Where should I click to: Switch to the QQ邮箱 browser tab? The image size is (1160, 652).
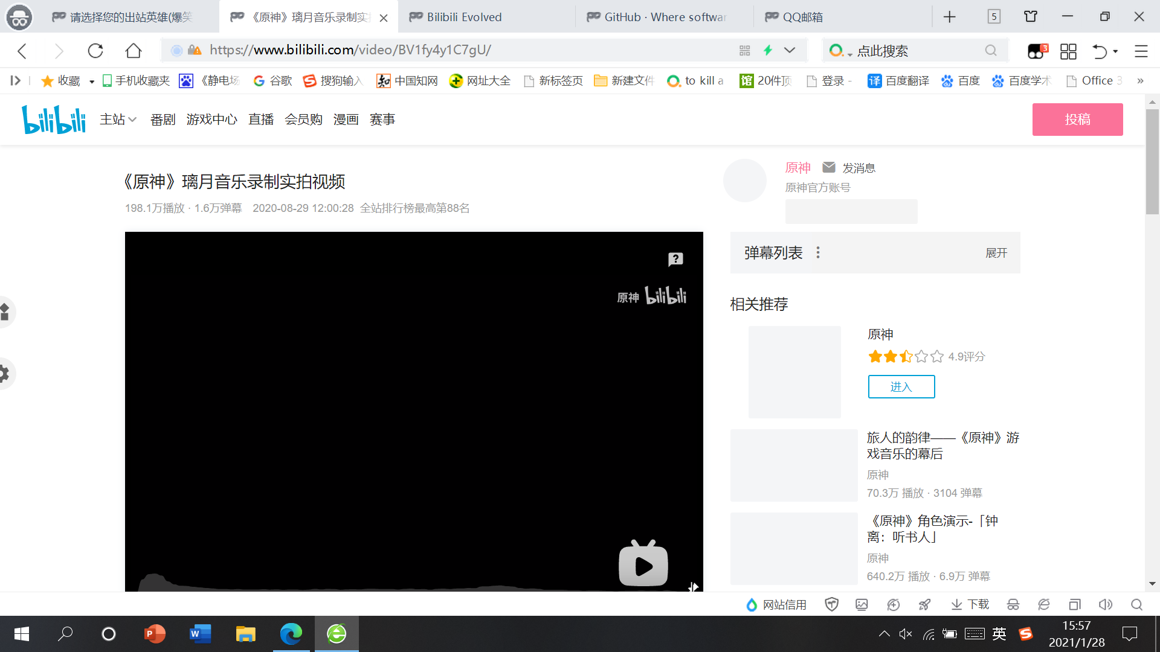[803, 17]
